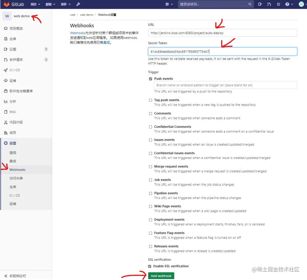Check Confidential Comments checkbox
The width and height of the screenshot is (307, 280).
(x=150, y=127)
